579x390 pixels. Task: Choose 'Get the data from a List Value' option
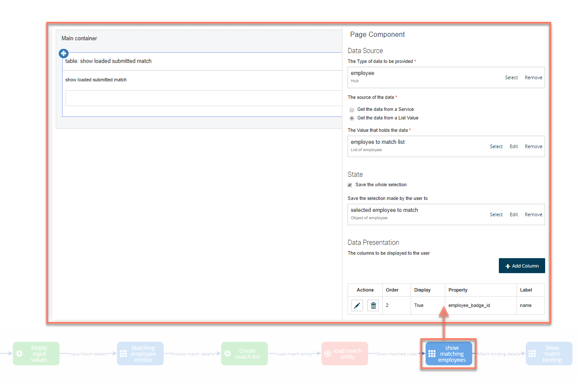[352, 118]
